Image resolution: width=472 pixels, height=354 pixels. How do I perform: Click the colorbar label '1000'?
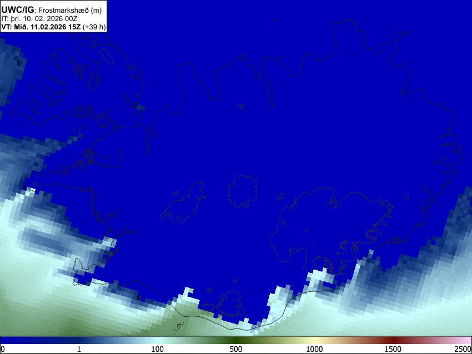click(314, 349)
